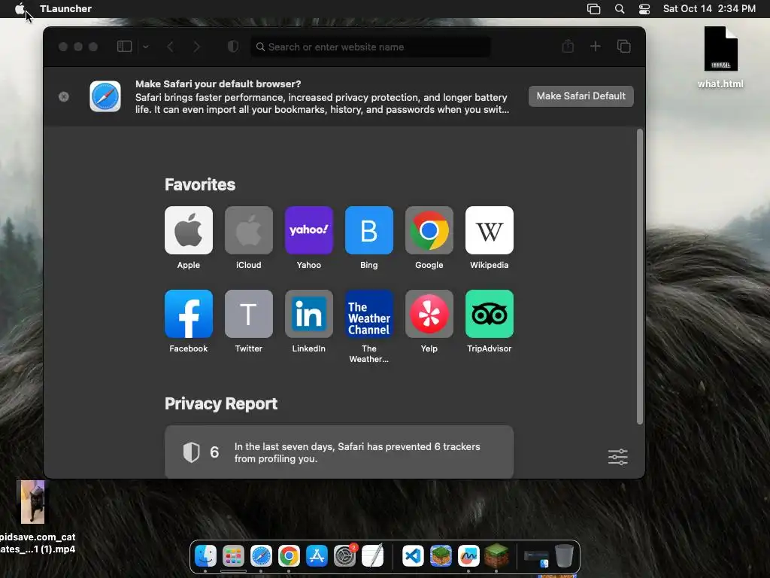Toggle the Safari sidebar
This screenshot has height=578, width=770.
(124, 47)
